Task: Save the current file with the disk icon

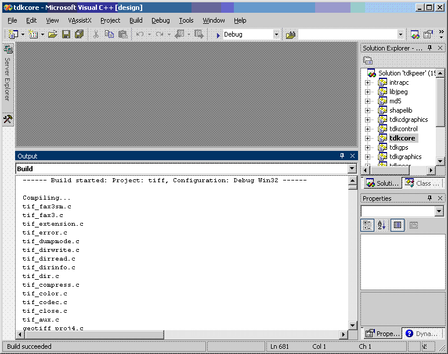Action: (66, 35)
